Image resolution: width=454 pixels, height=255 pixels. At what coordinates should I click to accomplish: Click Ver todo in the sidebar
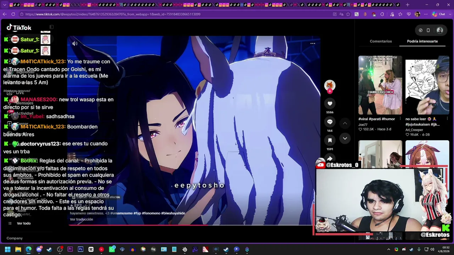tap(24, 223)
